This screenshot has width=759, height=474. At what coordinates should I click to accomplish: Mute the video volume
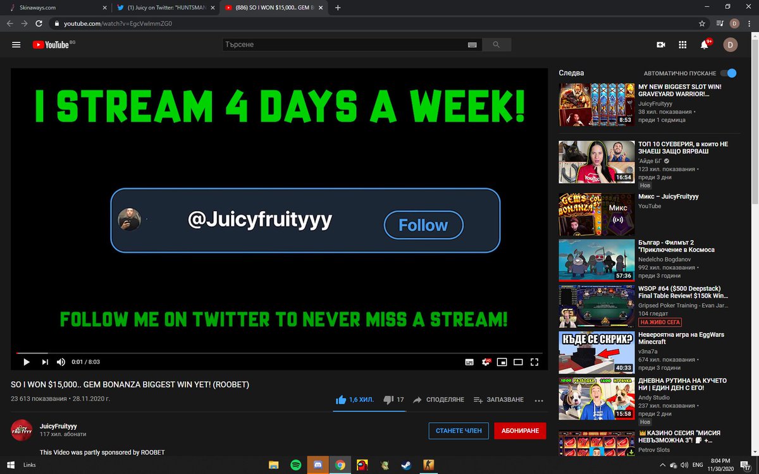pyautogui.click(x=61, y=362)
